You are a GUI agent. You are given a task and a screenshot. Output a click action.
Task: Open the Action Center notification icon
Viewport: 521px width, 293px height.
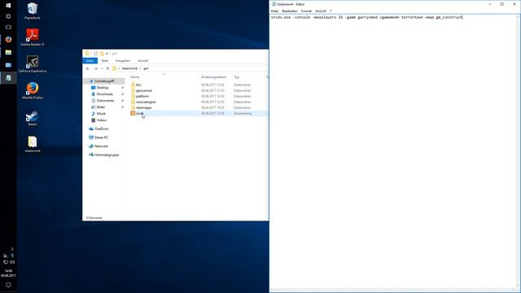click(8, 285)
